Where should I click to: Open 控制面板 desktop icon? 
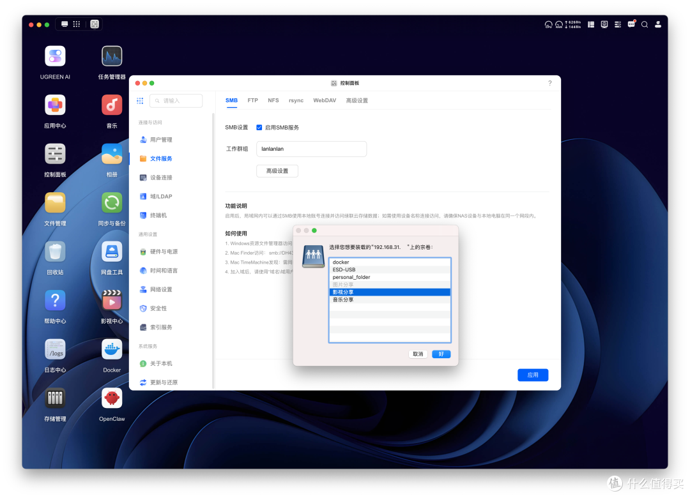click(55, 154)
